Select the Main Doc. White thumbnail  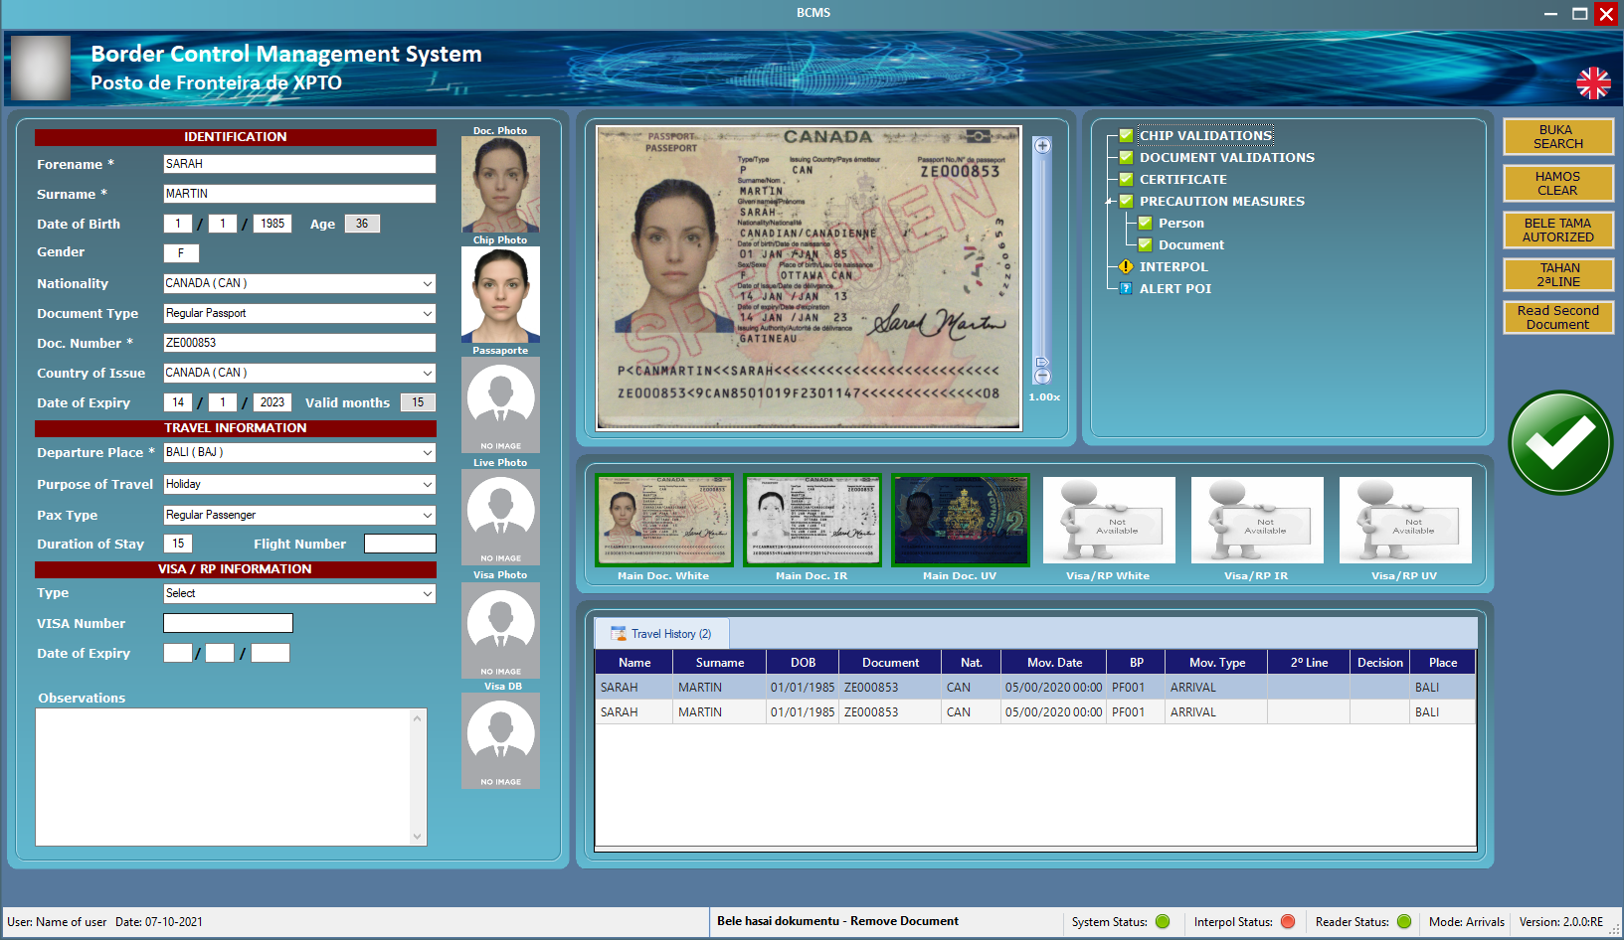[664, 520]
